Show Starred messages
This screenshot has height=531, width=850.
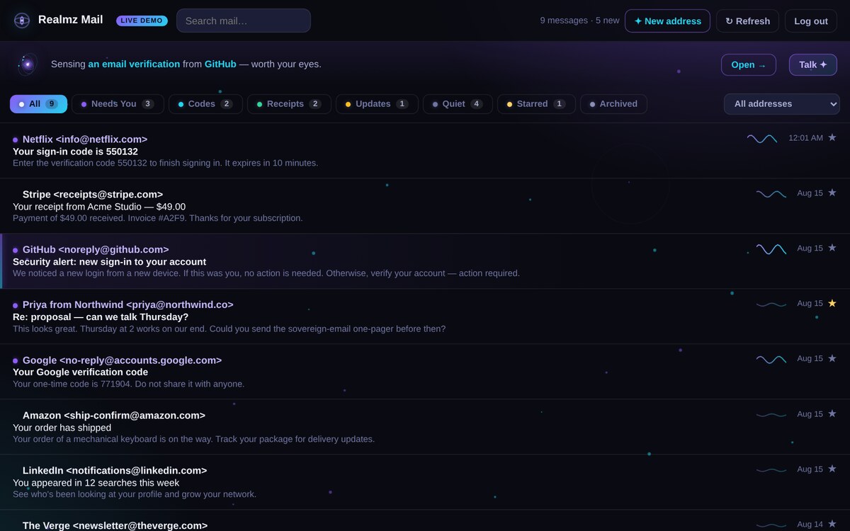point(536,104)
